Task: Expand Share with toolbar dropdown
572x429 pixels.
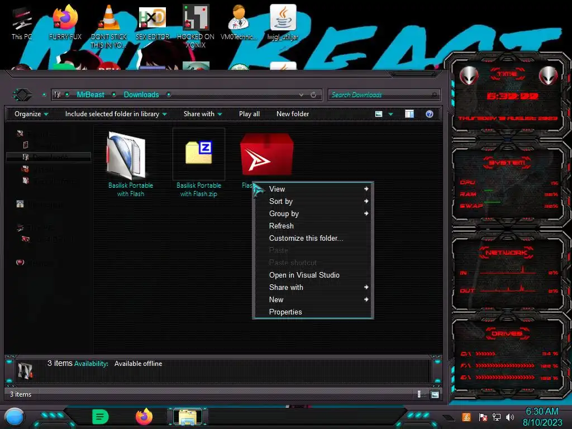Action: tap(203, 114)
